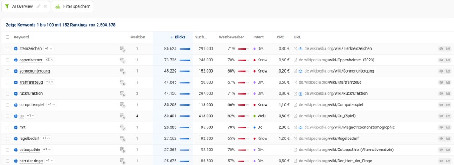Click eye icon in regelbedarf row
454x165 pixels.
[x=441, y=138]
